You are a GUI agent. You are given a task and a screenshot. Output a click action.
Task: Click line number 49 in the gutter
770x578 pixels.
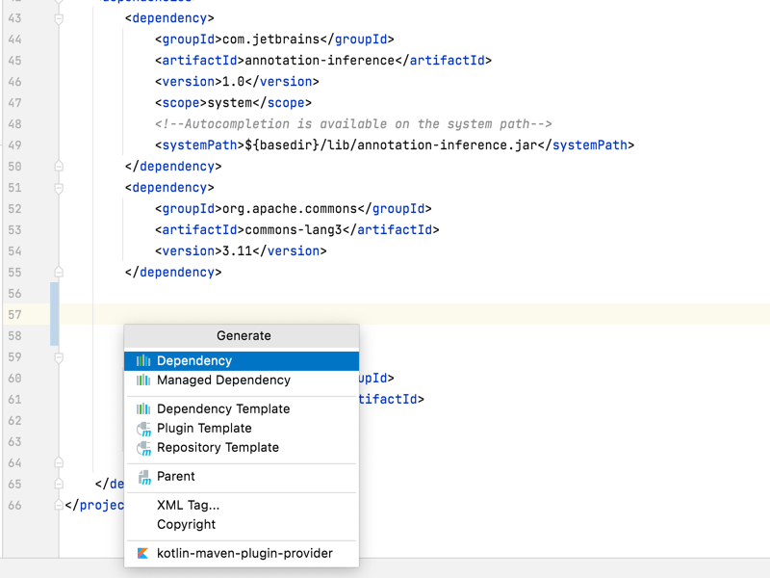(14, 145)
